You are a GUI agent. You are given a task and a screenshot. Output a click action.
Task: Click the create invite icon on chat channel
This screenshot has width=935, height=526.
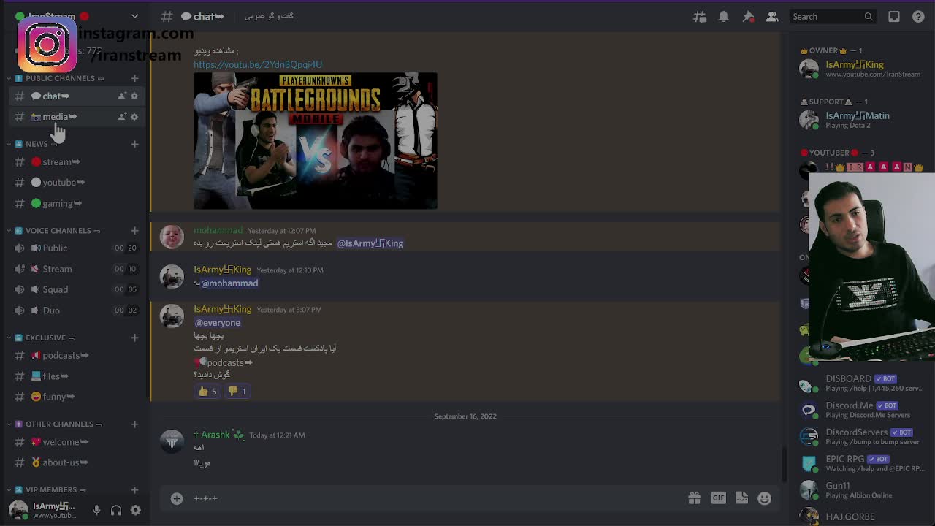point(122,96)
